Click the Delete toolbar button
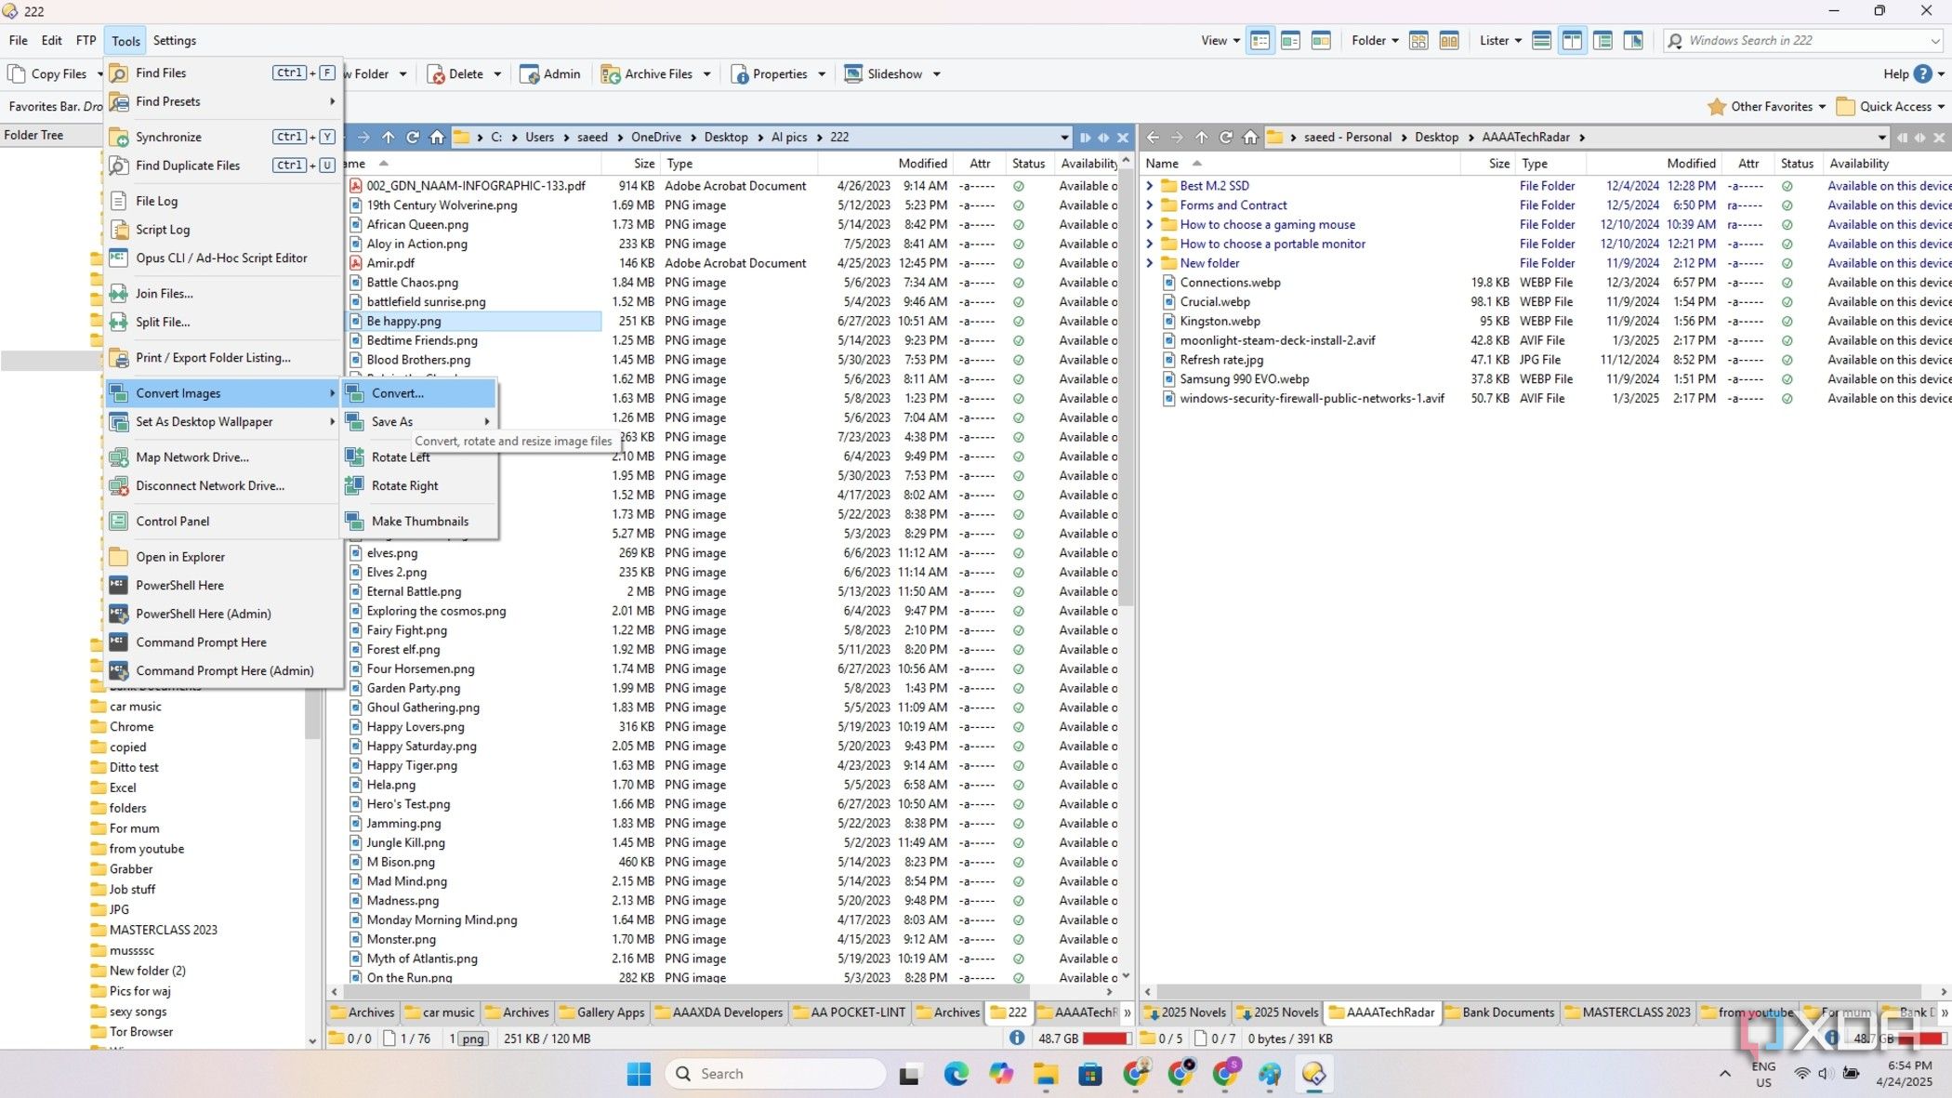Viewport: 1952px width, 1098px height. 455,74
